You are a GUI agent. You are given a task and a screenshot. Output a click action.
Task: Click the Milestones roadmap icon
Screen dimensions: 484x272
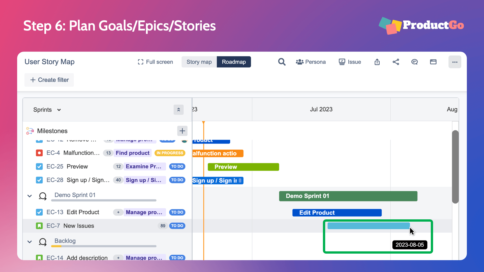[x=30, y=131]
